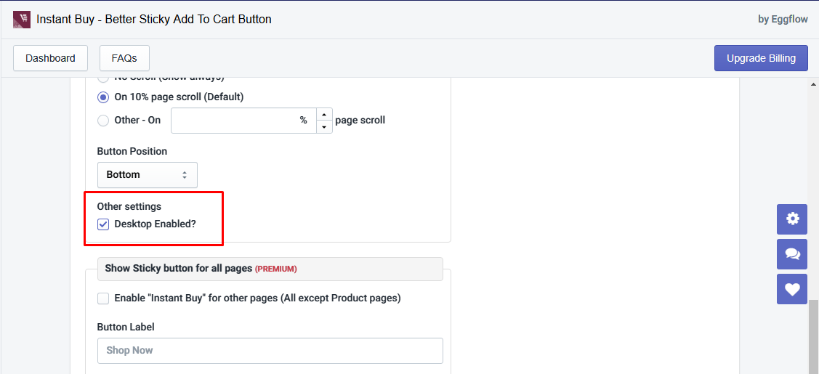This screenshot has width=819, height=374.
Task: Click the 'Other settings' label
Action: coord(129,206)
